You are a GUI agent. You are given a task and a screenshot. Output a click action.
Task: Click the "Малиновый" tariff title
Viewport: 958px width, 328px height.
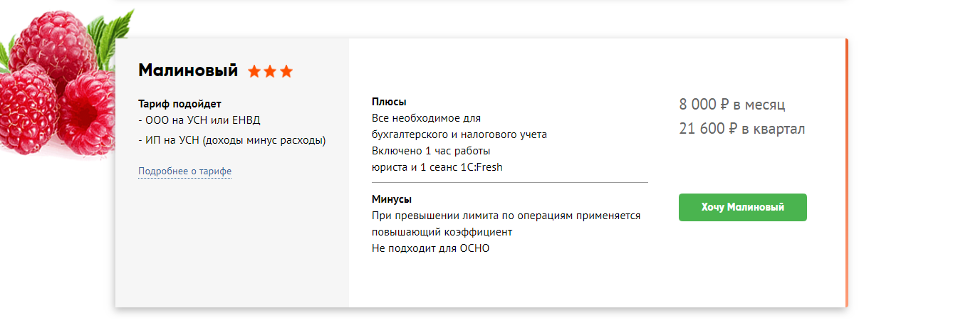[188, 70]
